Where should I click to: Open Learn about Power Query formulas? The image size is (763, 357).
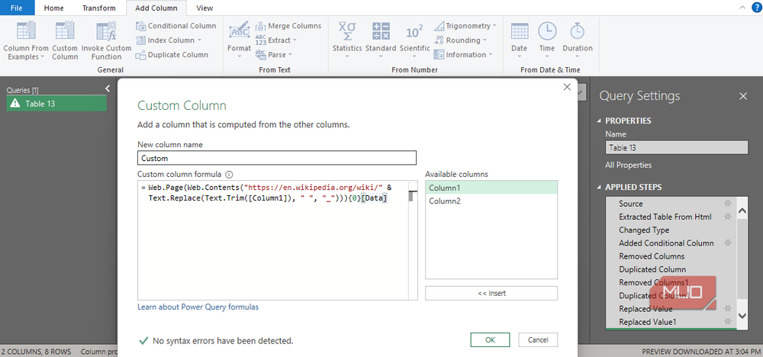point(198,307)
